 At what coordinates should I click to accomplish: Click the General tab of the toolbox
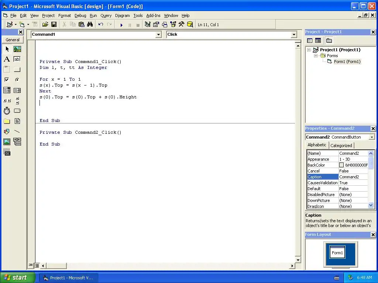click(x=13, y=40)
